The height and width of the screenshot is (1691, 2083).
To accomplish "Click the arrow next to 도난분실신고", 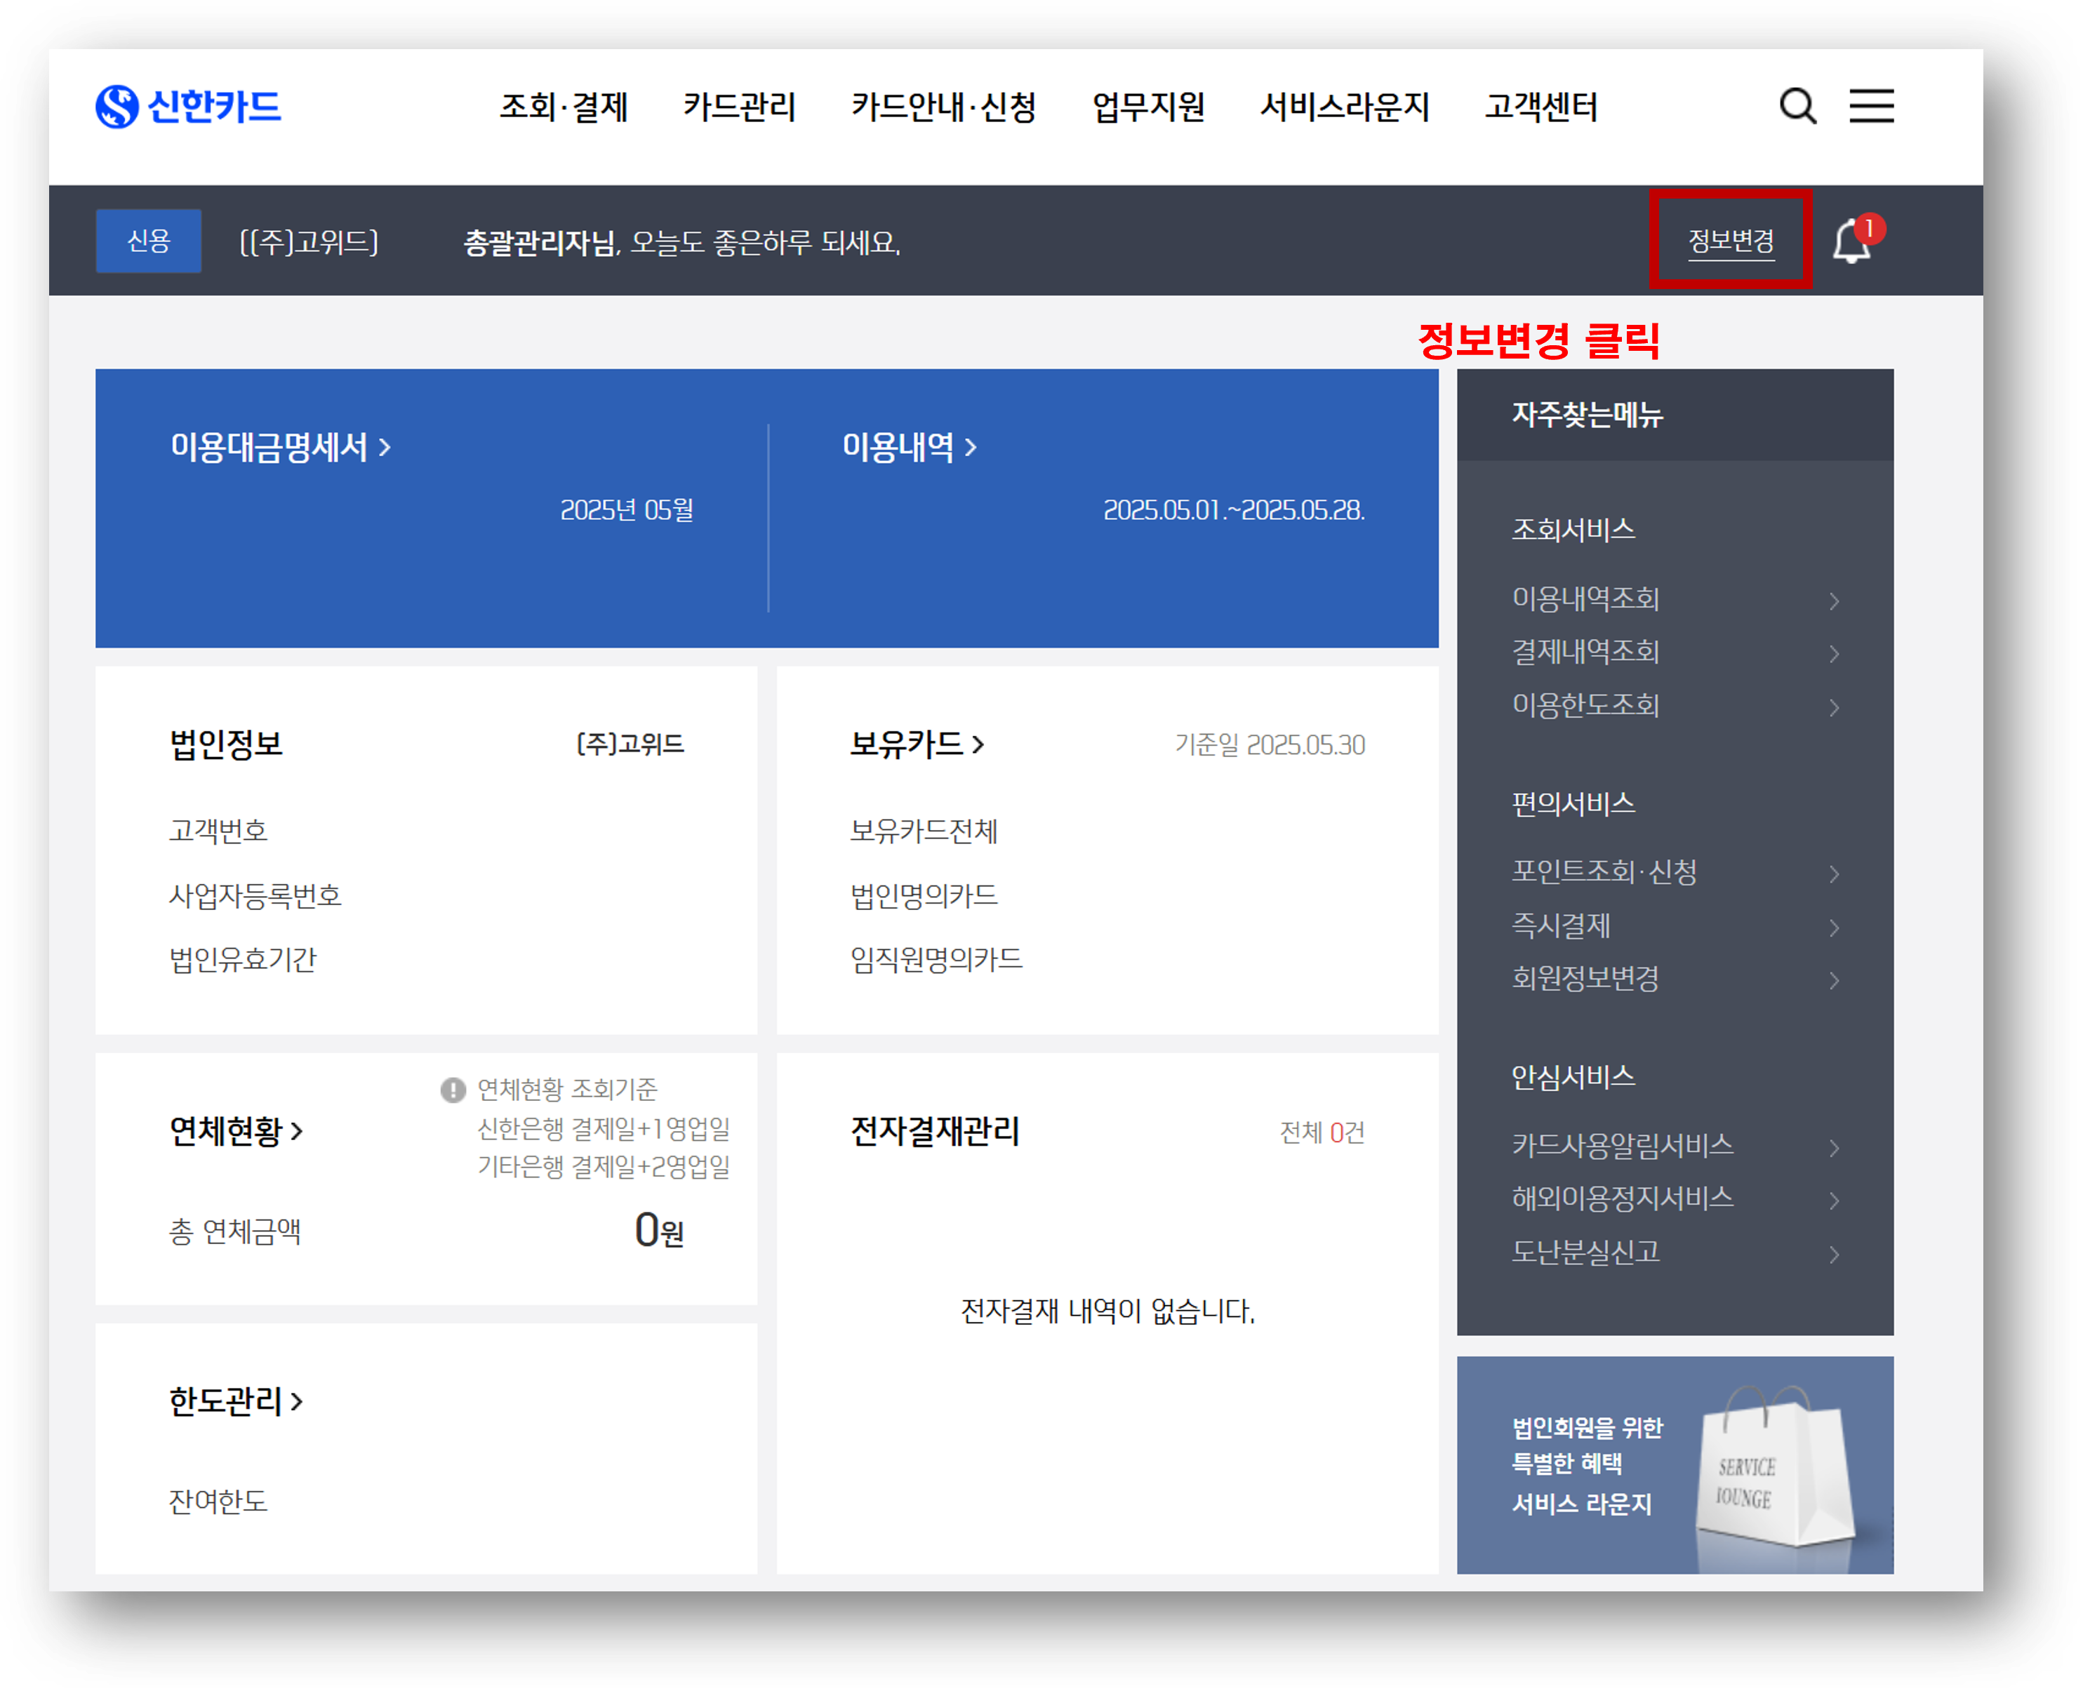I will 1834,1254.
